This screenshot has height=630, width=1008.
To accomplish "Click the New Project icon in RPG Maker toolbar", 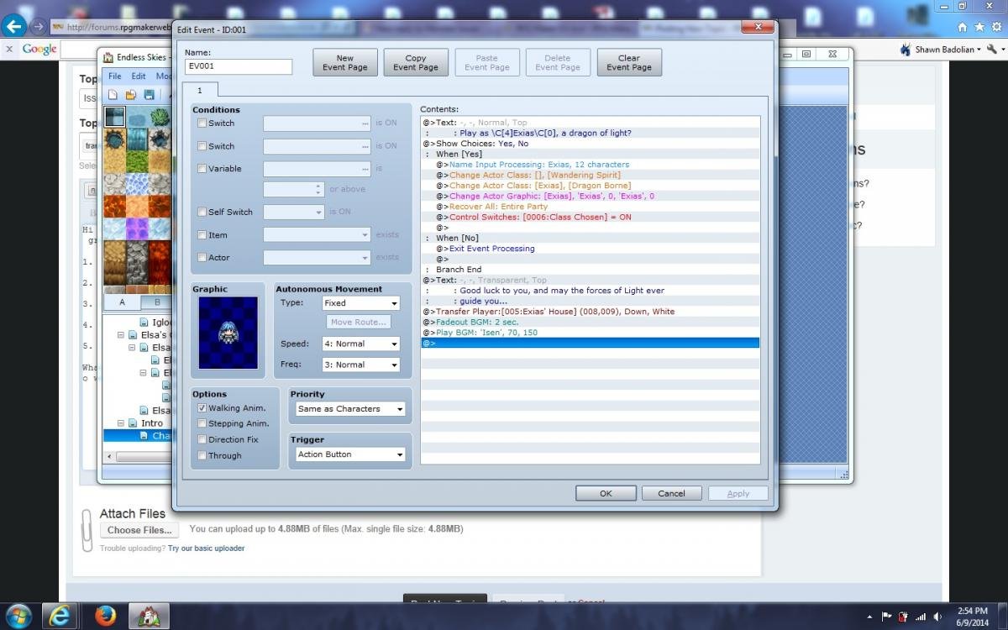I will click(113, 95).
